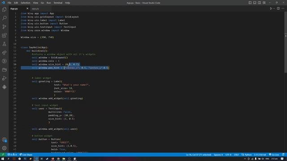Open the Selection menu
Image resolution: width=287 pixels, height=161 pixels.
click(x=26, y=3)
